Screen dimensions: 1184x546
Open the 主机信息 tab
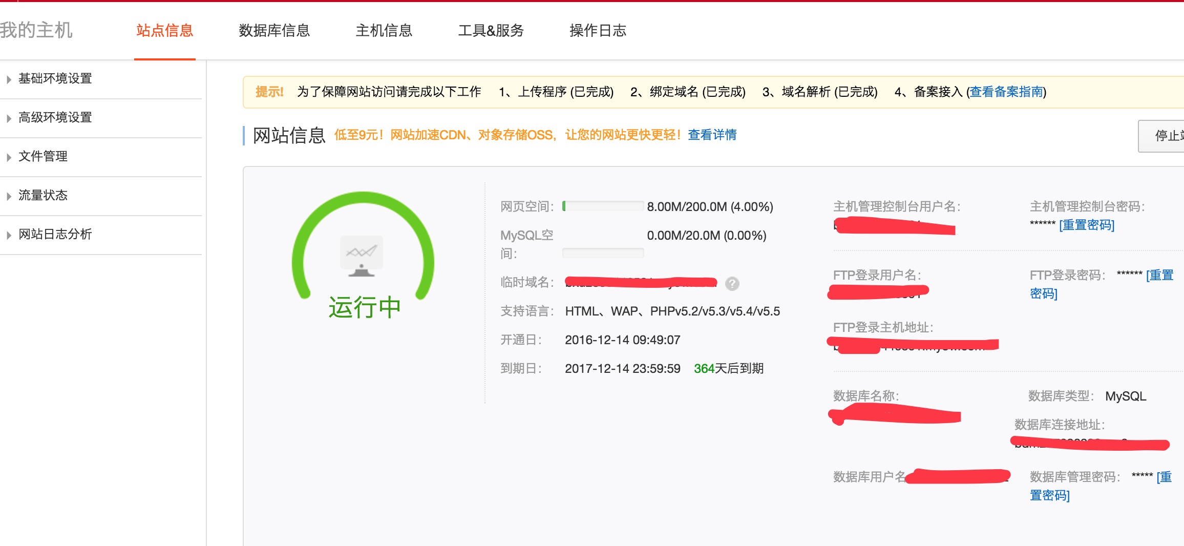pyautogui.click(x=384, y=31)
